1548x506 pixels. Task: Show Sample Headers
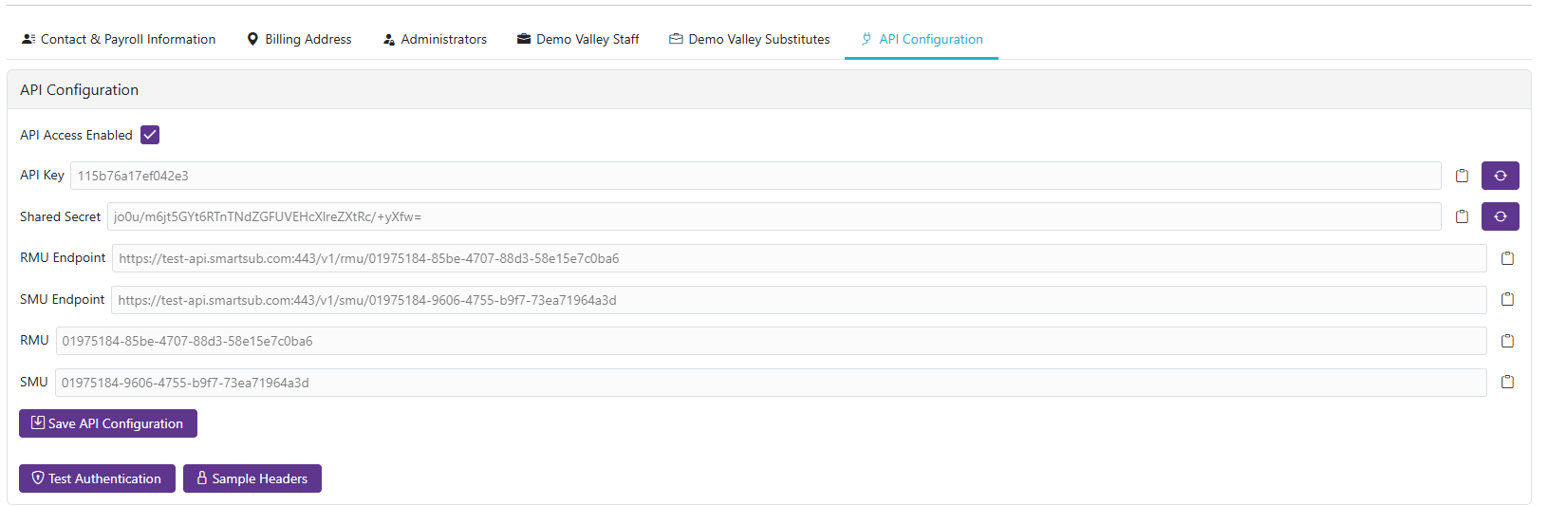point(252,478)
